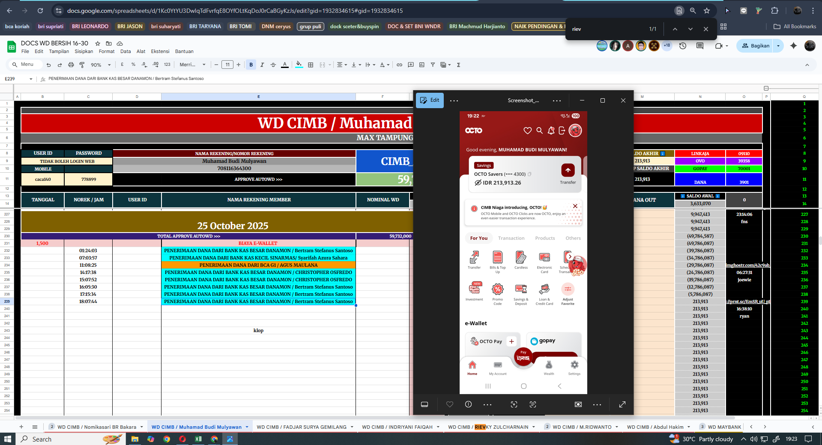Star the DOCS WD BERSIH document
Viewport: 822px width, 445px height.
[x=98, y=43]
